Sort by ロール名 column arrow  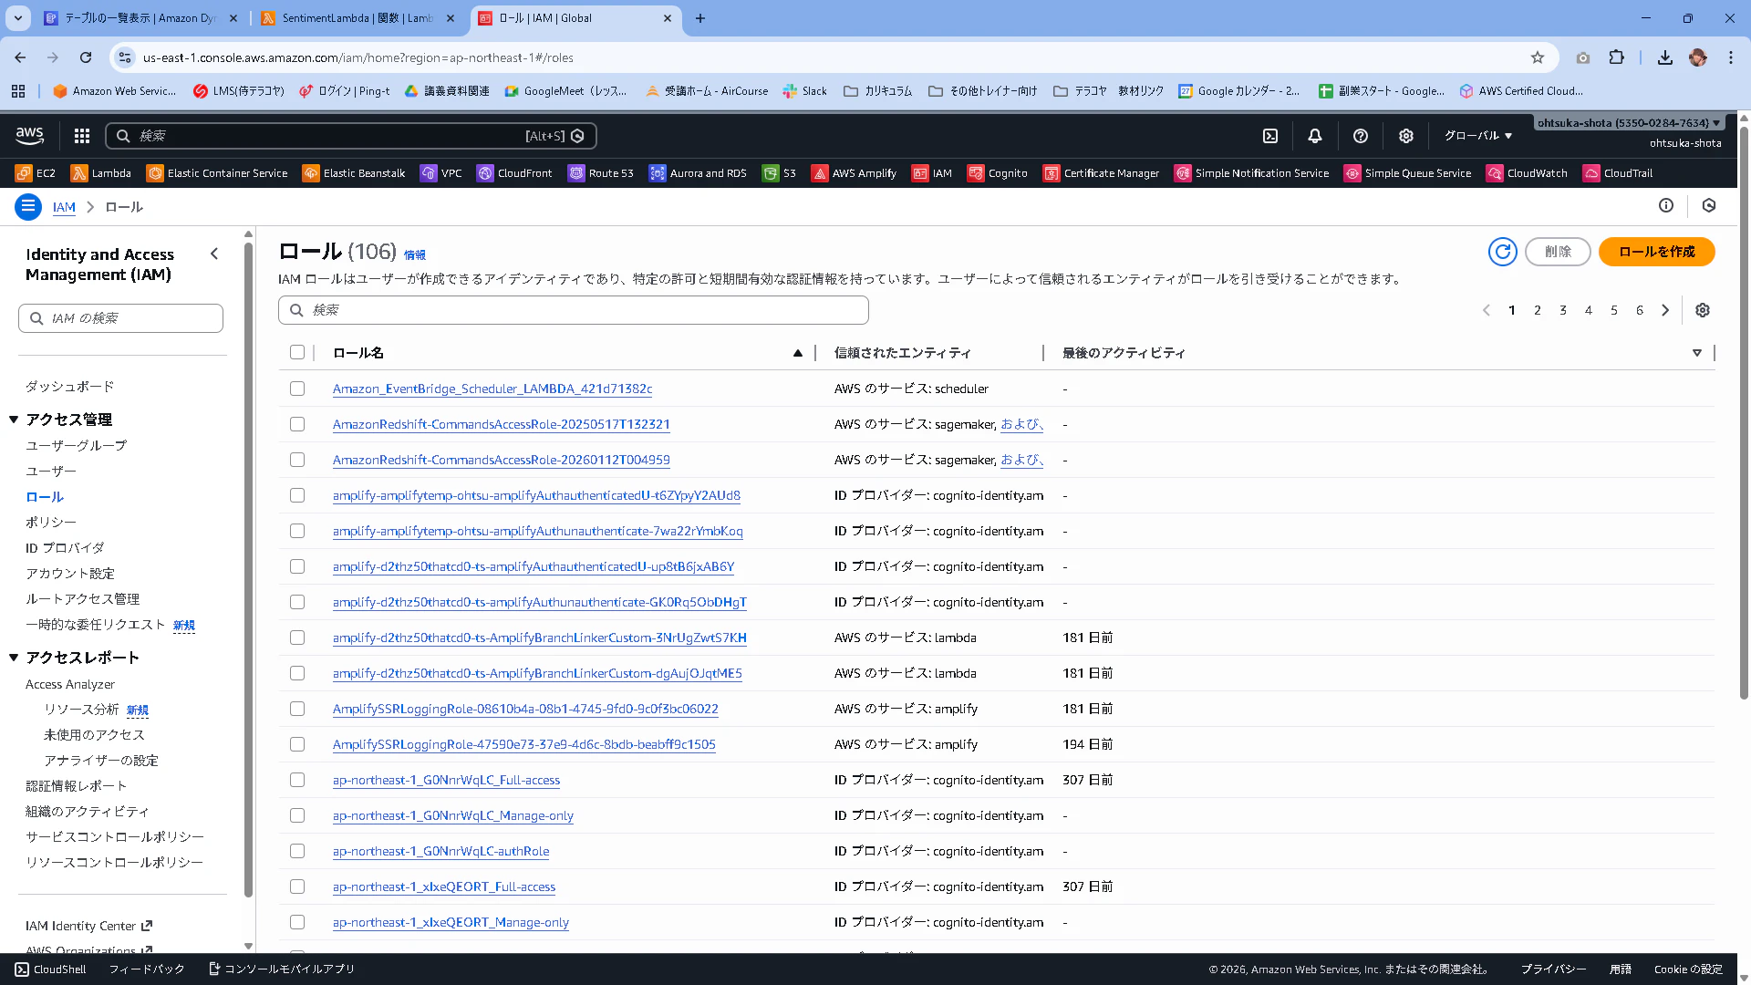[798, 353]
